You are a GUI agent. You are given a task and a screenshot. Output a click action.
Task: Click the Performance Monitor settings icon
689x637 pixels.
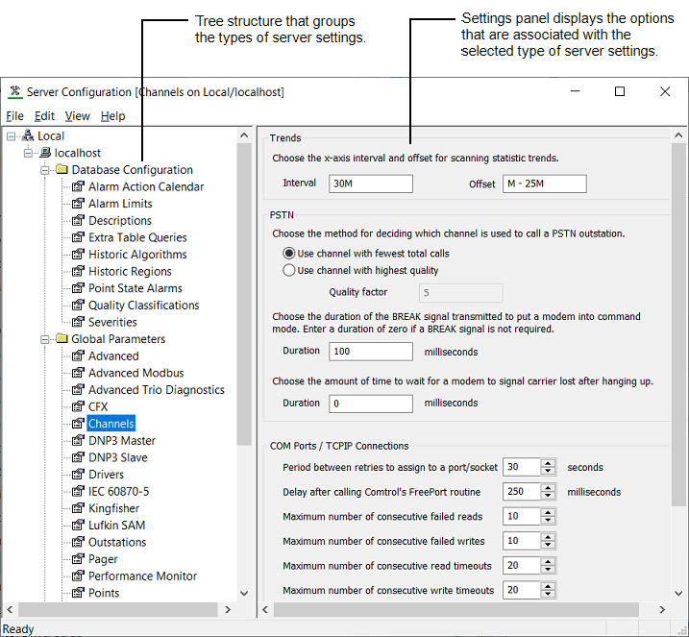point(79,576)
